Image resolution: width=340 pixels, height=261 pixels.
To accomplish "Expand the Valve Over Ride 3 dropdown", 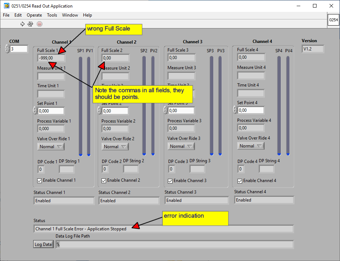I will 181,146.
